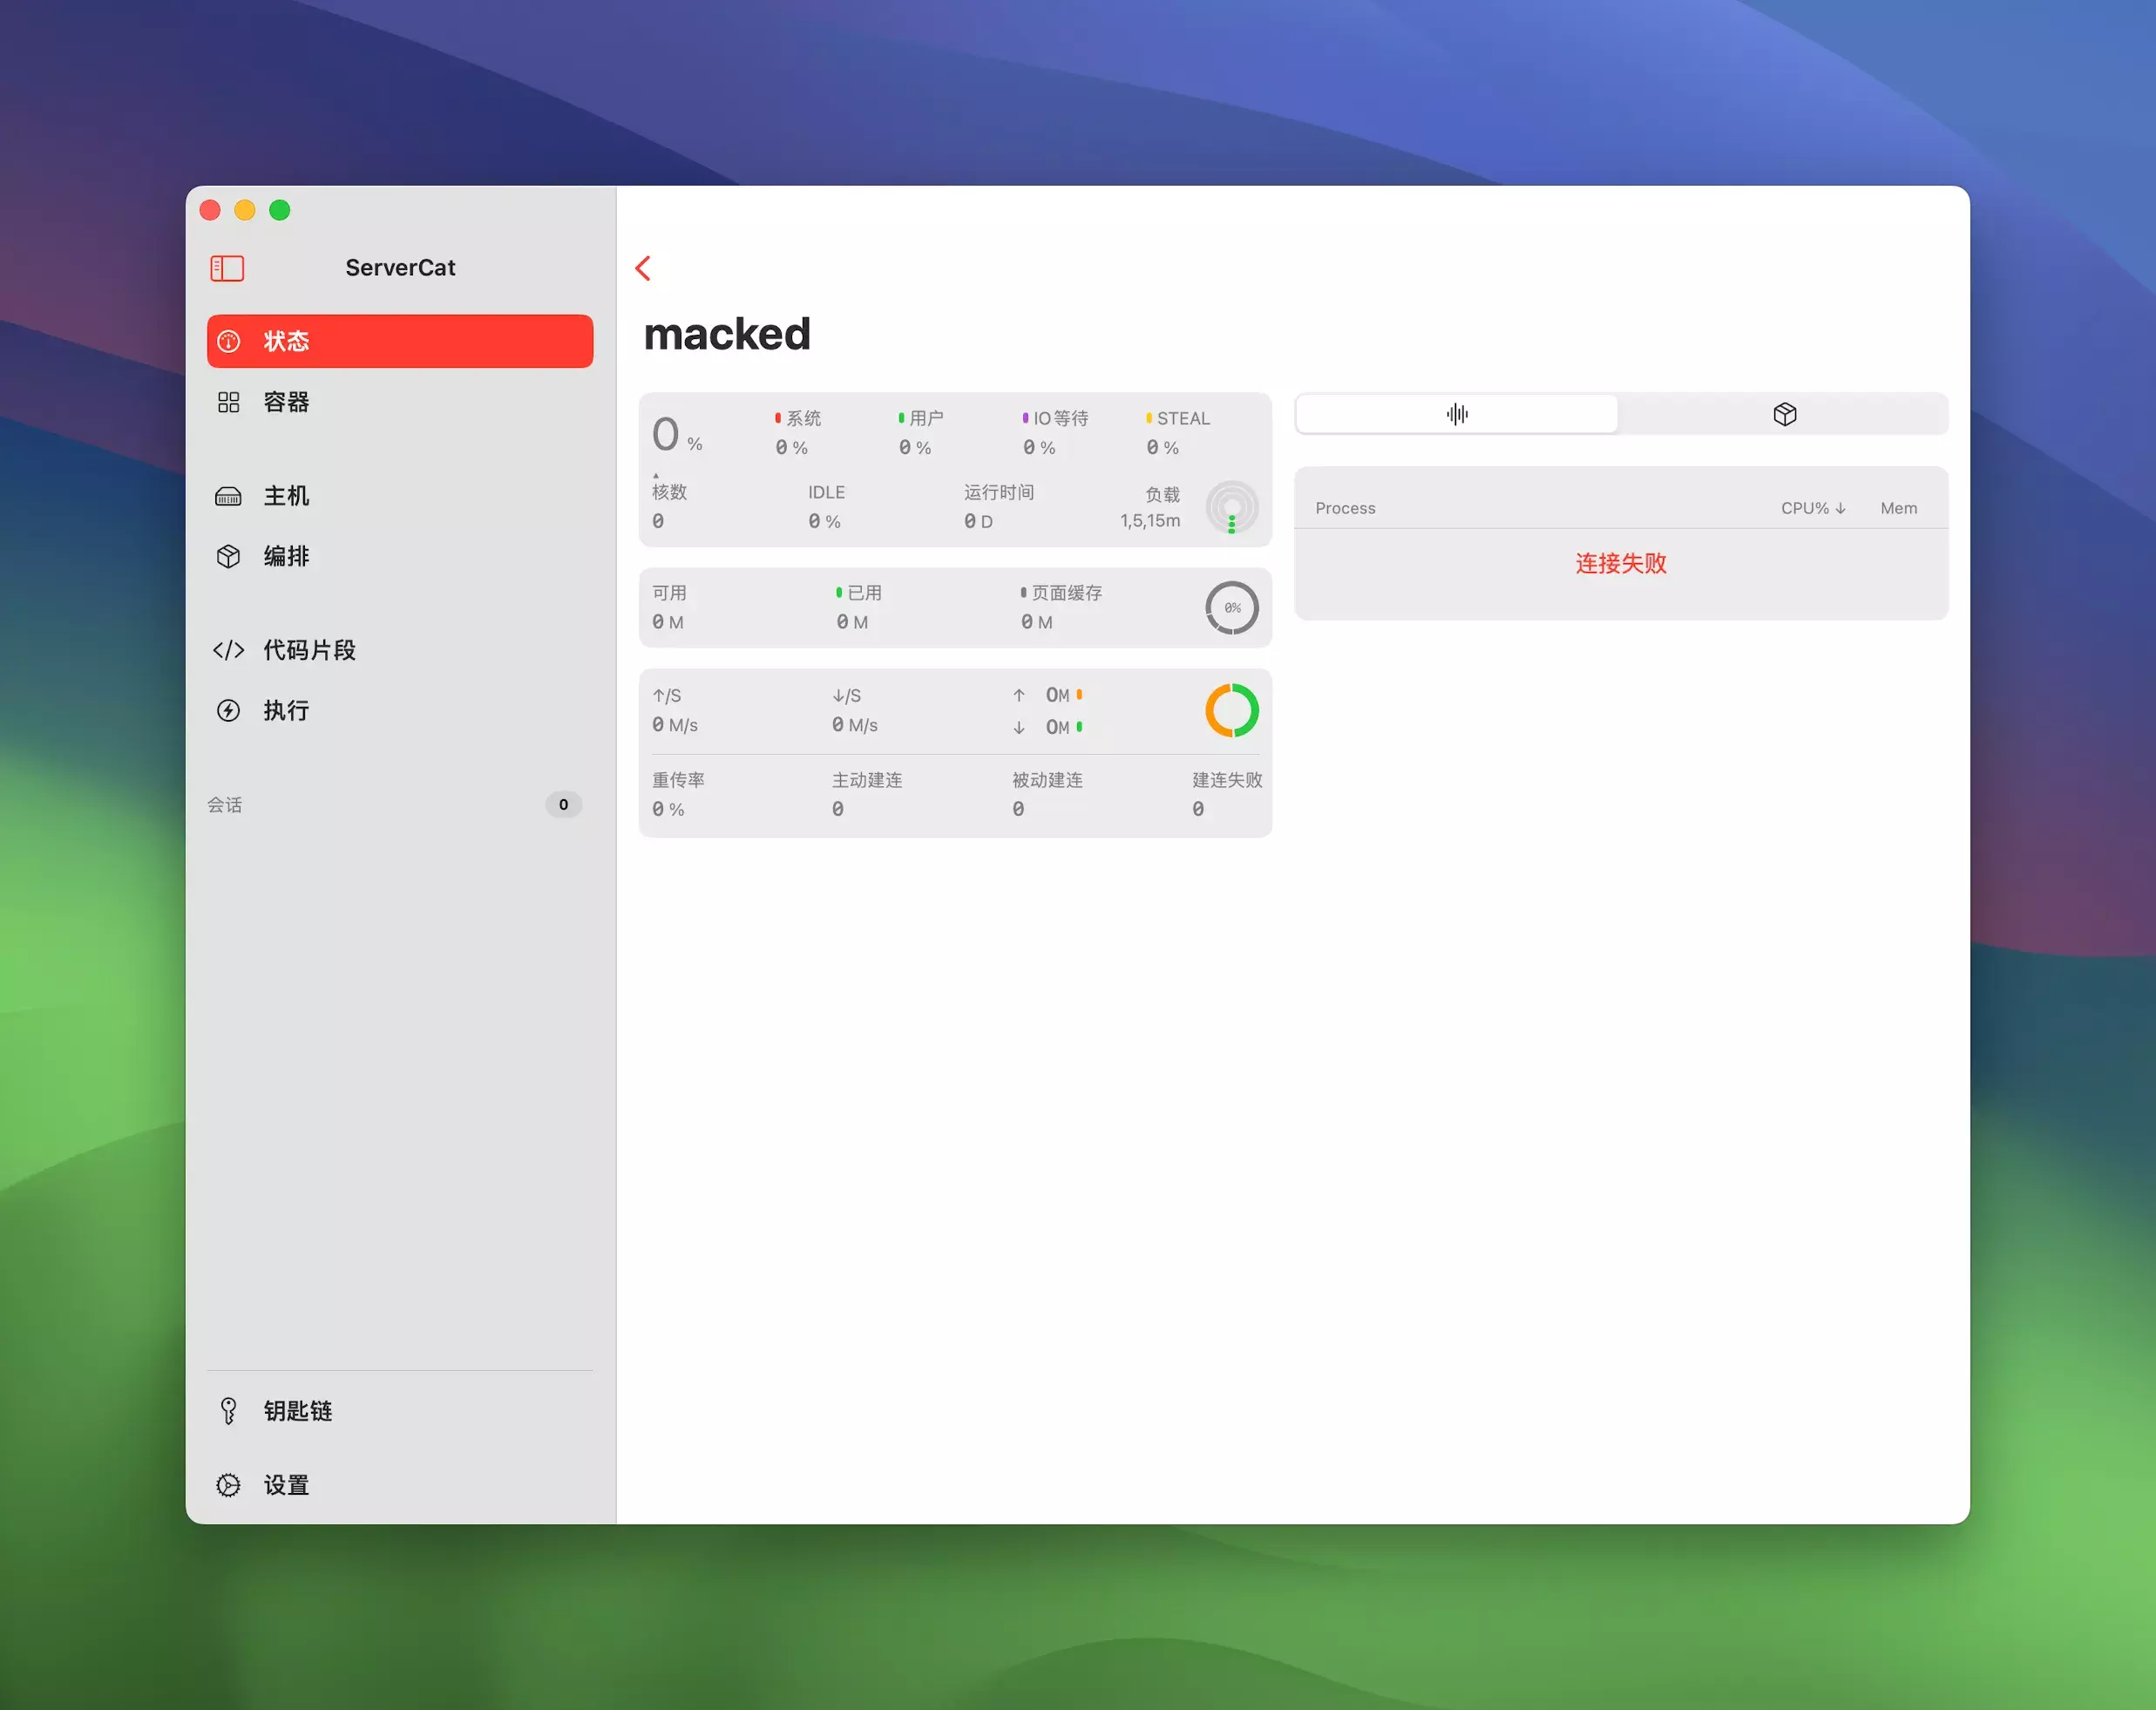Click the 主机 host drive icon
The width and height of the screenshot is (2156, 1710).
click(228, 496)
